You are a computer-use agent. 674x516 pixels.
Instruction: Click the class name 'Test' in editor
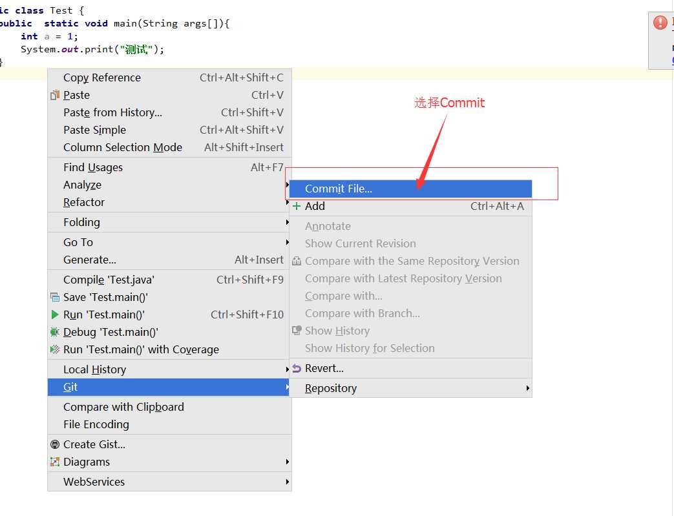click(61, 10)
